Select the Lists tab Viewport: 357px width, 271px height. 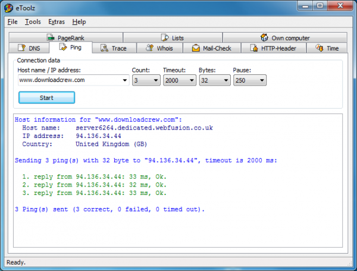coord(172,37)
